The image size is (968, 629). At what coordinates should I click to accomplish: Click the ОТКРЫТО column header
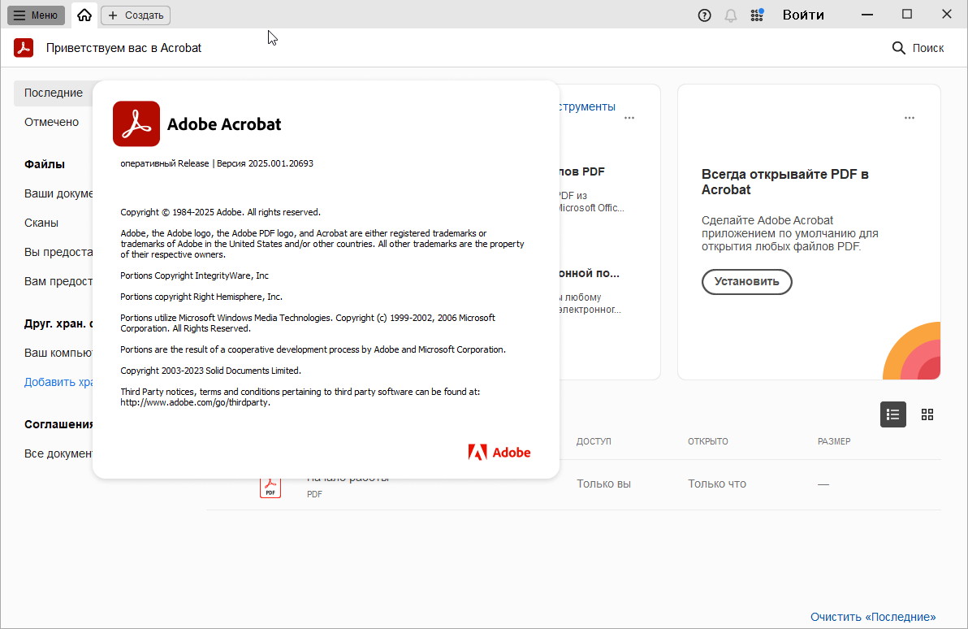pyautogui.click(x=708, y=441)
